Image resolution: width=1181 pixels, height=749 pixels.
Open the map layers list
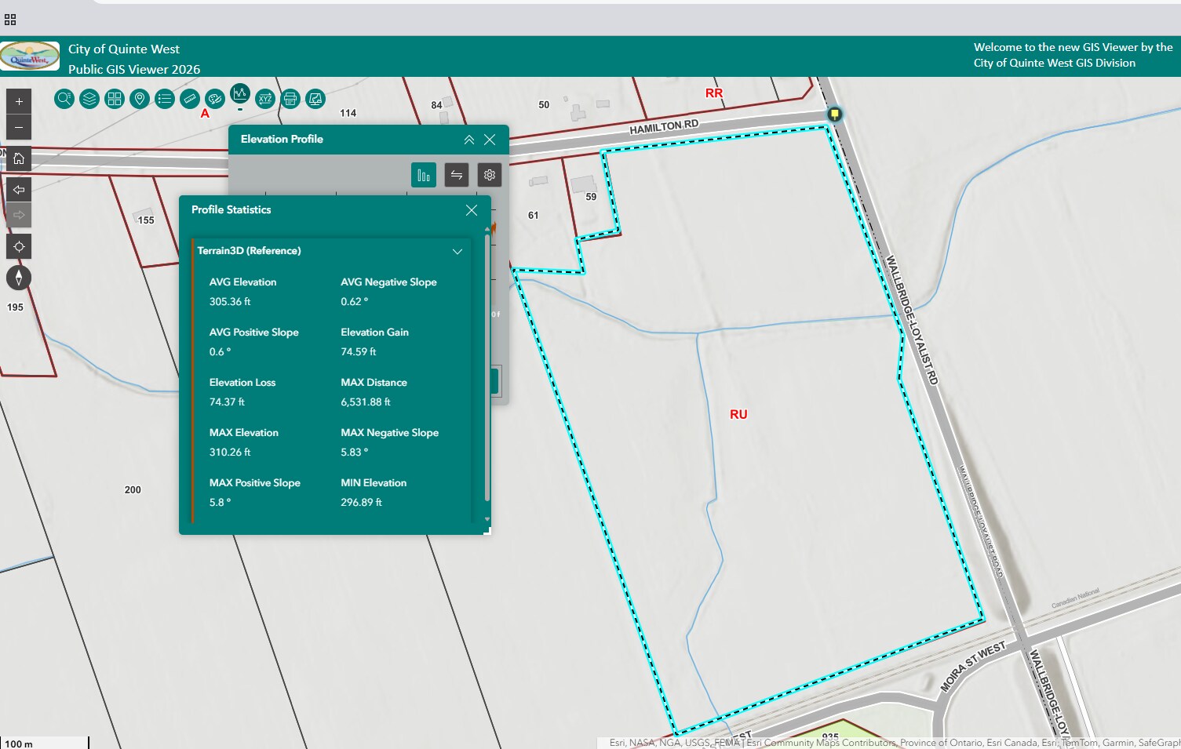(89, 99)
